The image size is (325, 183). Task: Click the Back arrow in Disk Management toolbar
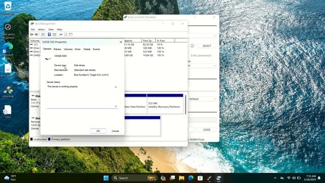pos(31,35)
